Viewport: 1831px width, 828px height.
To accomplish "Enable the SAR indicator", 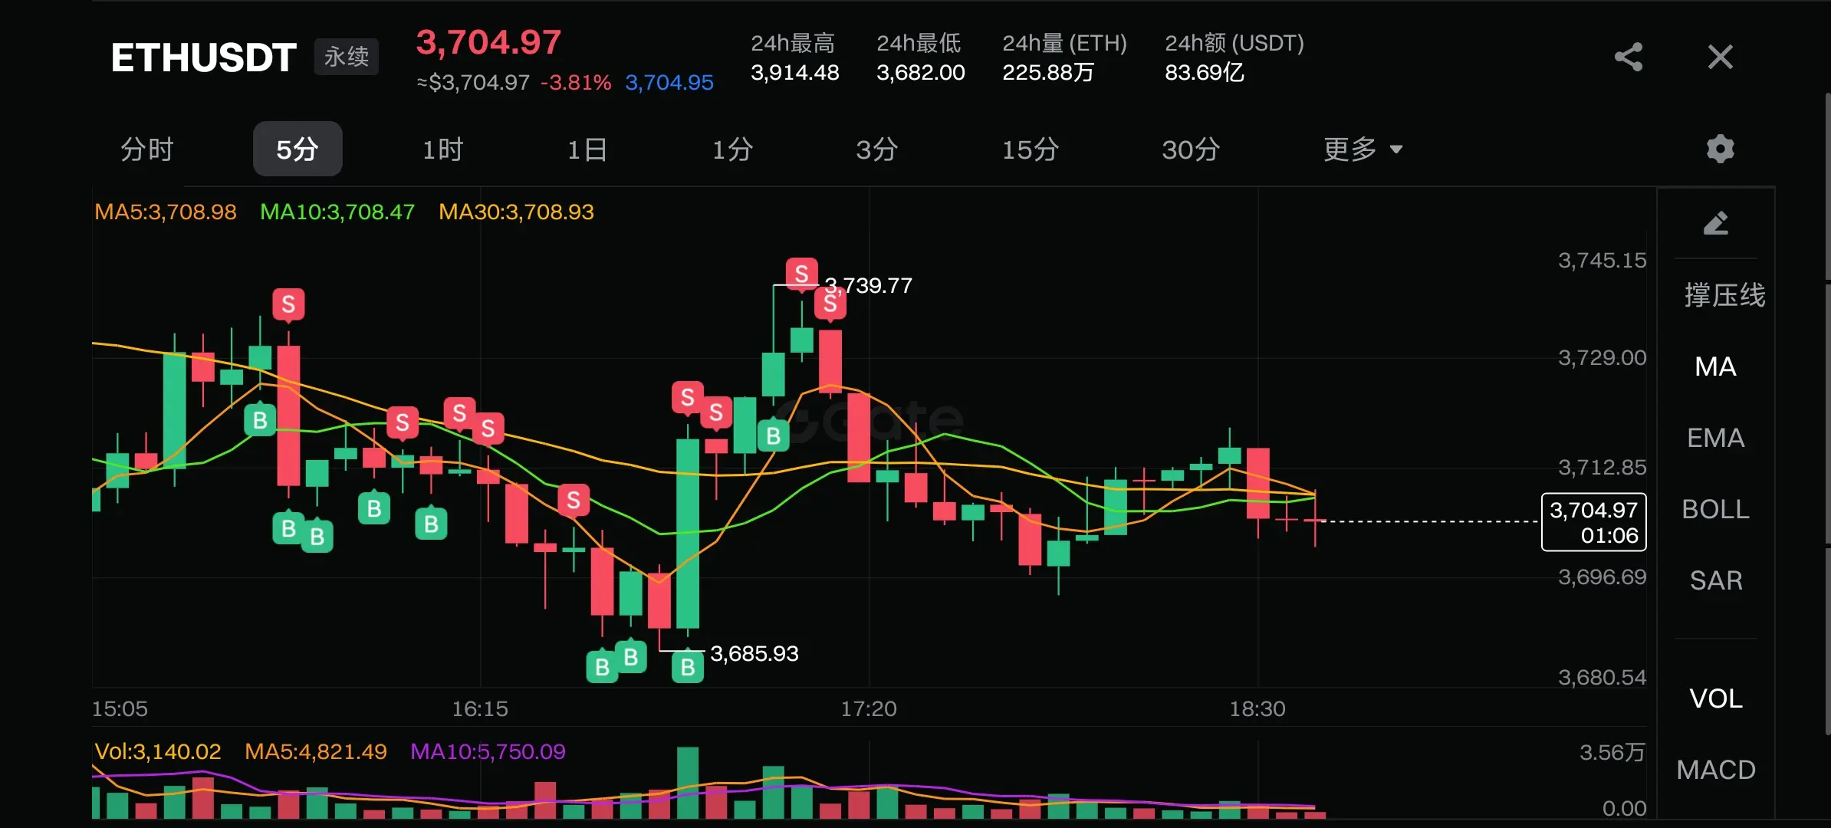I will tap(1715, 580).
